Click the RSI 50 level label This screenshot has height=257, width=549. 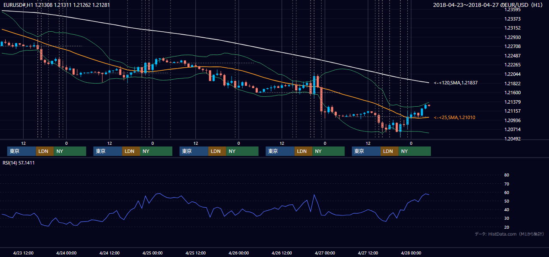(506, 201)
